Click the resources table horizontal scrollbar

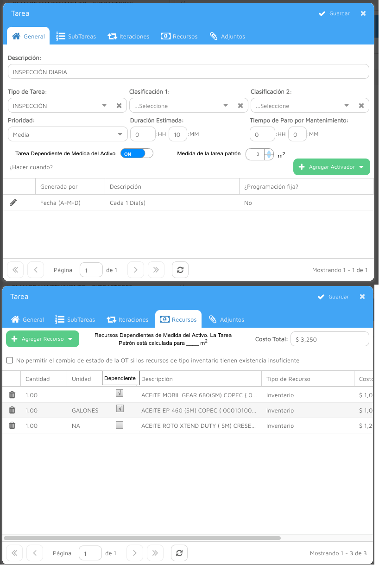coord(142,538)
